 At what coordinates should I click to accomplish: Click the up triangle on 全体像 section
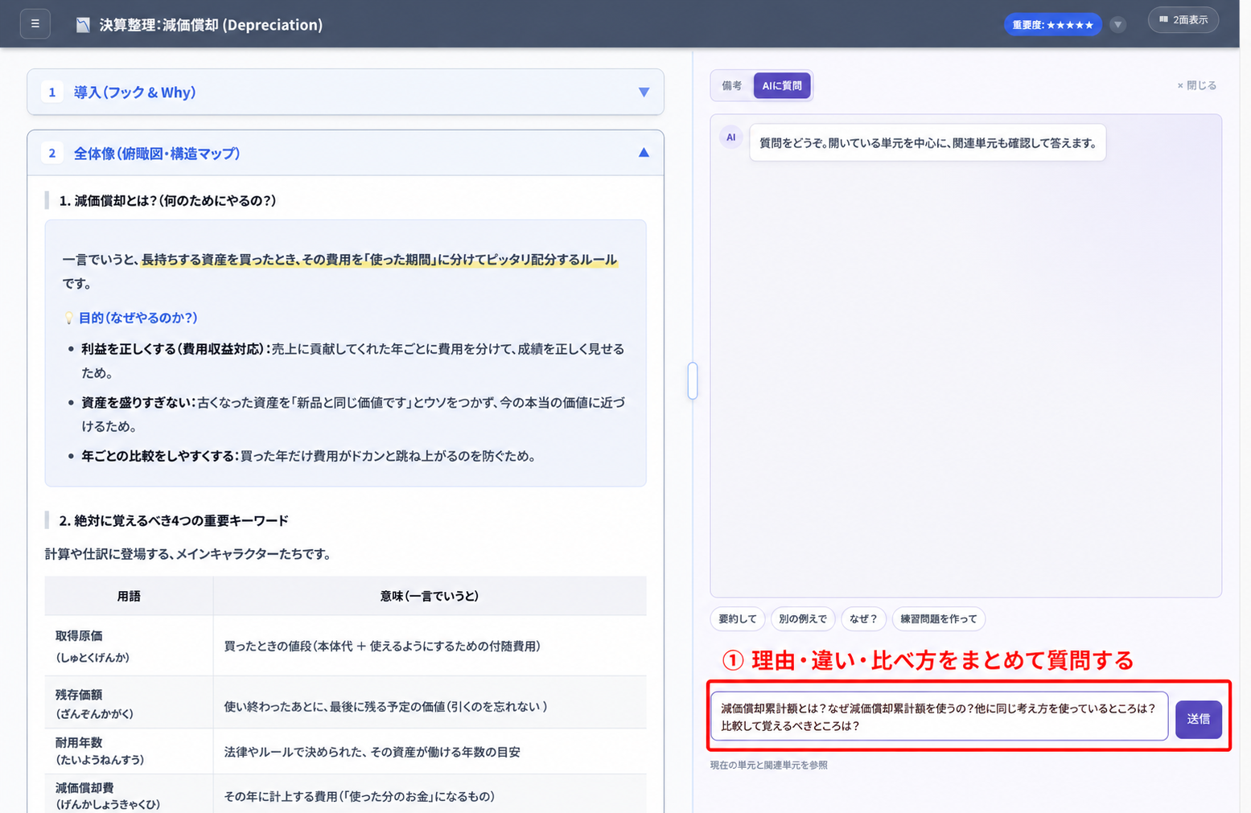click(x=644, y=153)
